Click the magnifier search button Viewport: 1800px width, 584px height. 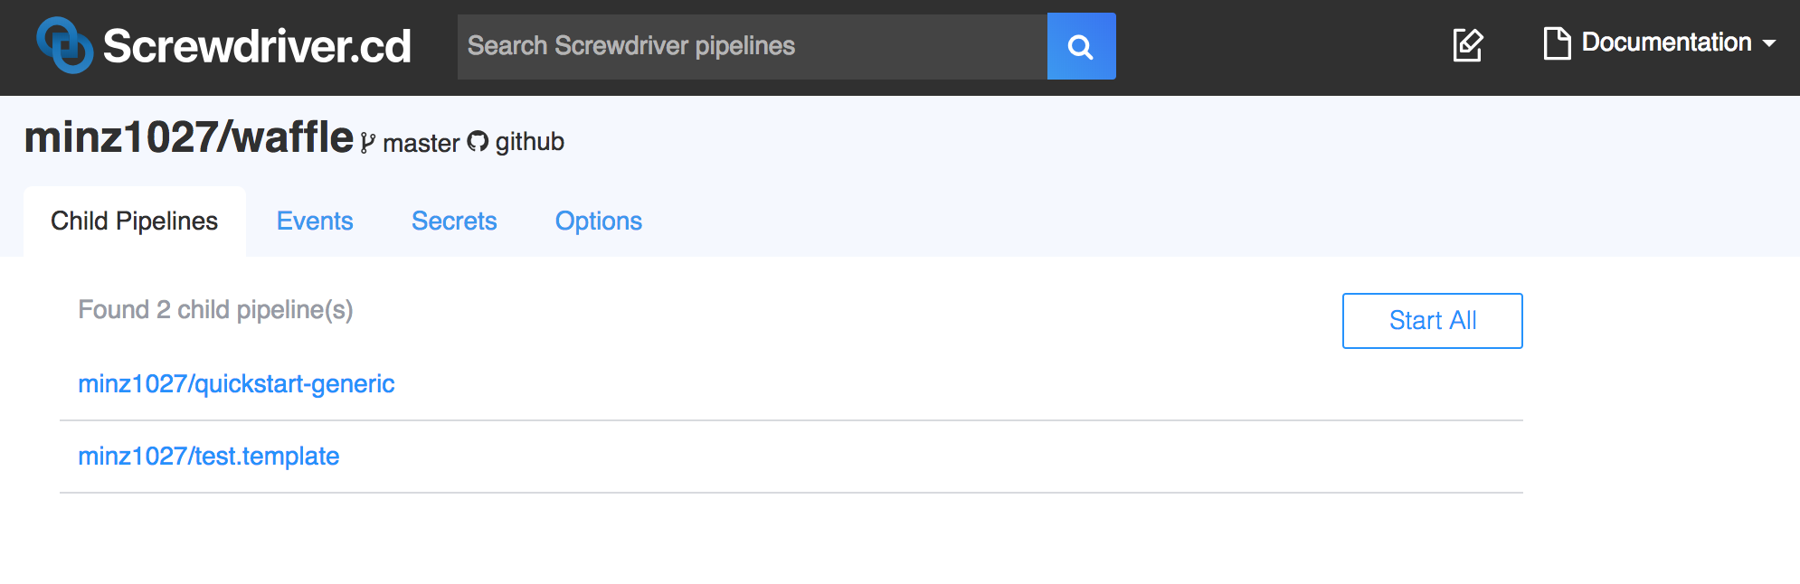[x=1081, y=46]
